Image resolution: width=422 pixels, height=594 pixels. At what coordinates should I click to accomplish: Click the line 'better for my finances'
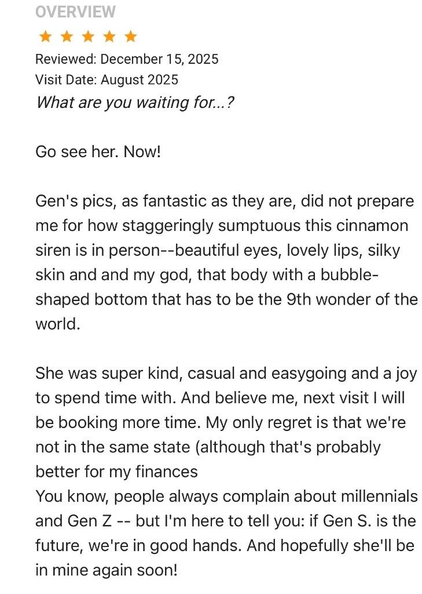tap(116, 472)
